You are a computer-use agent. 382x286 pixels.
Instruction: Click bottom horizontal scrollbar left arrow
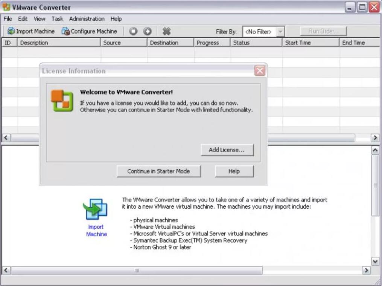pos(6,270)
